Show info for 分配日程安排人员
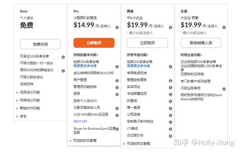This screenshot has width=240, height=153. (x=117, y=108)
